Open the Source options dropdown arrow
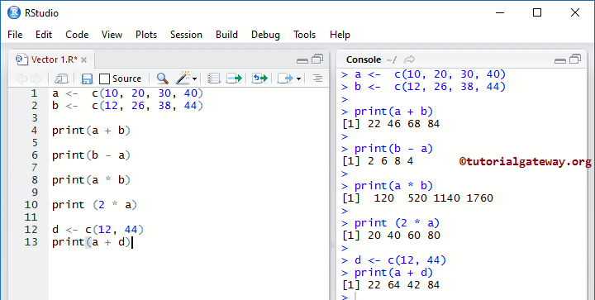 coord(298,79)
